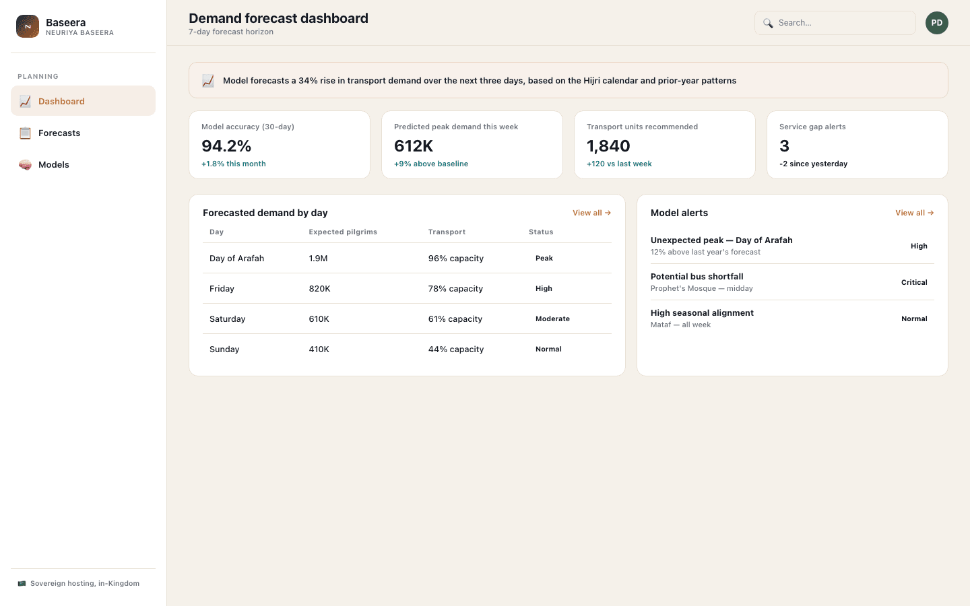Click the 44% capacity cell
This screenshot has height=606, width=970.
pyautogui.click(x=456, y=349)
